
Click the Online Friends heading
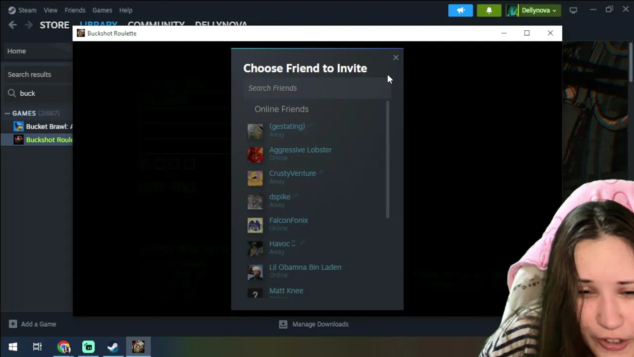point(281,109)
